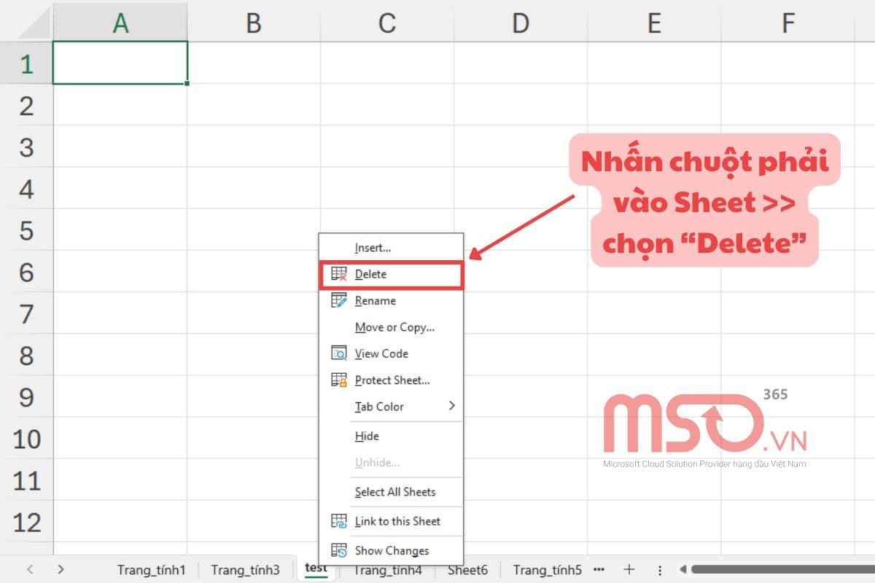Open the sheet tab options vertical dots
Screen dimensions: 875x583
[x=660, y=570]
